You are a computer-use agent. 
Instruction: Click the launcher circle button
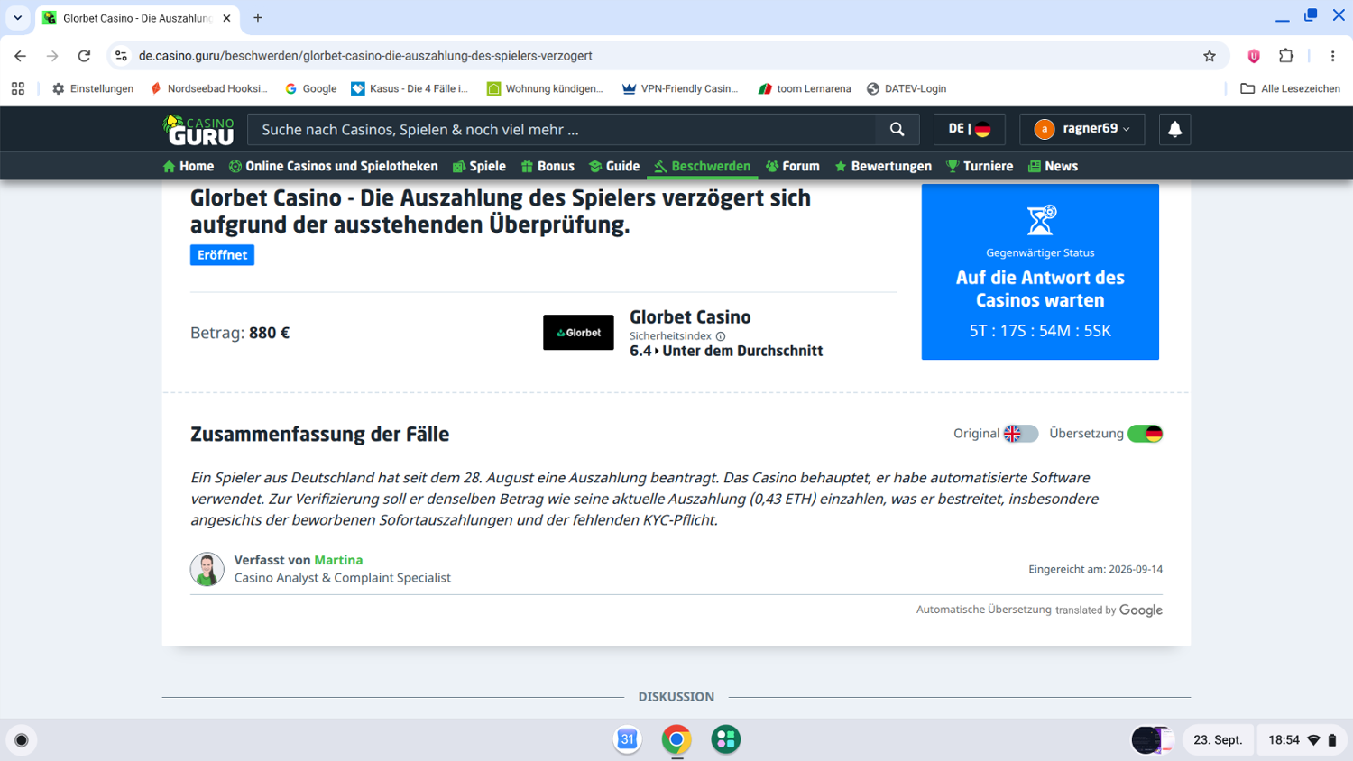[22, 740]
